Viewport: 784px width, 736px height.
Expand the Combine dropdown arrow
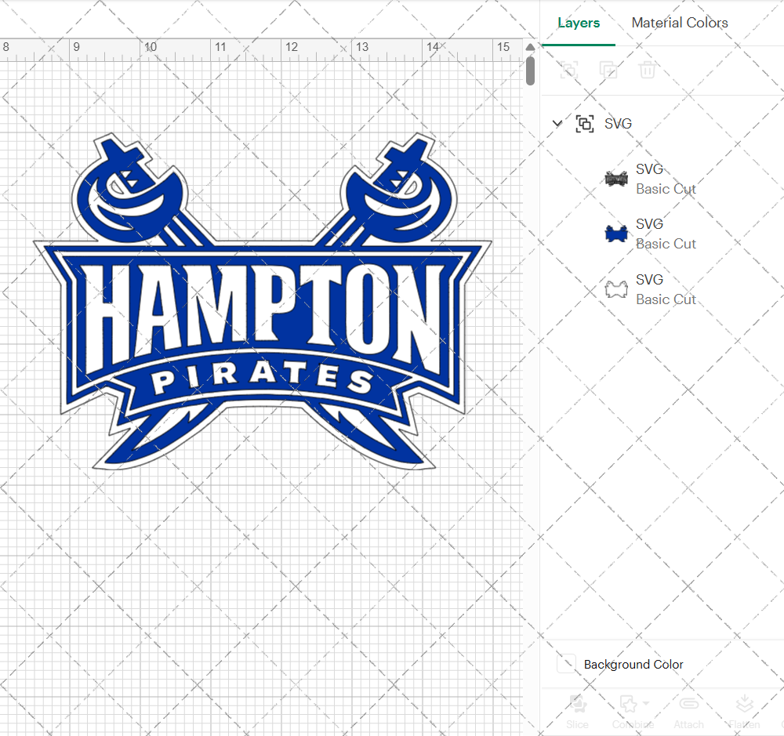click(x=646, y=704)
